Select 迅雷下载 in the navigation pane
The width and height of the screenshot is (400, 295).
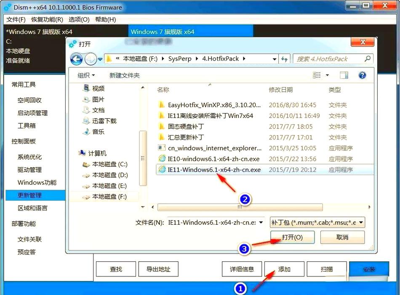click(x=99, y=121)
